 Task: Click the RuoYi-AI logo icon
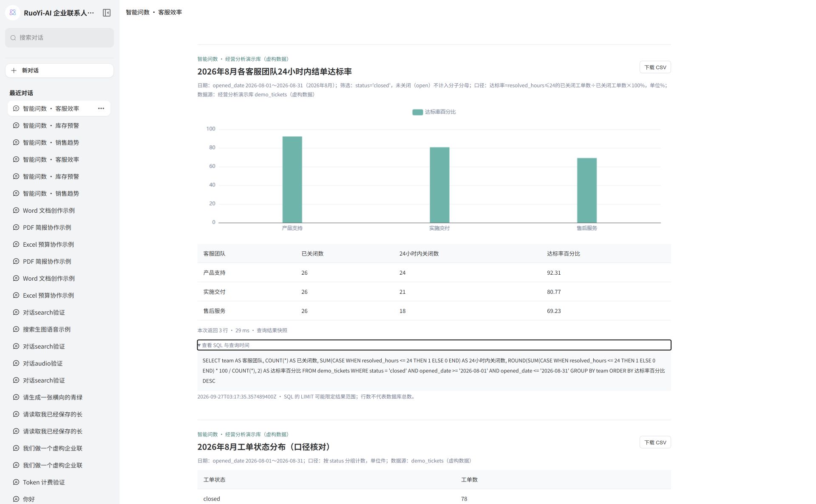click(x=13, y=13)
